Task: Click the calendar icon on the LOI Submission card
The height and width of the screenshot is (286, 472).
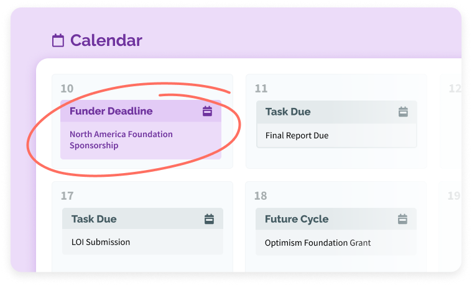Action: click(210, 219)
